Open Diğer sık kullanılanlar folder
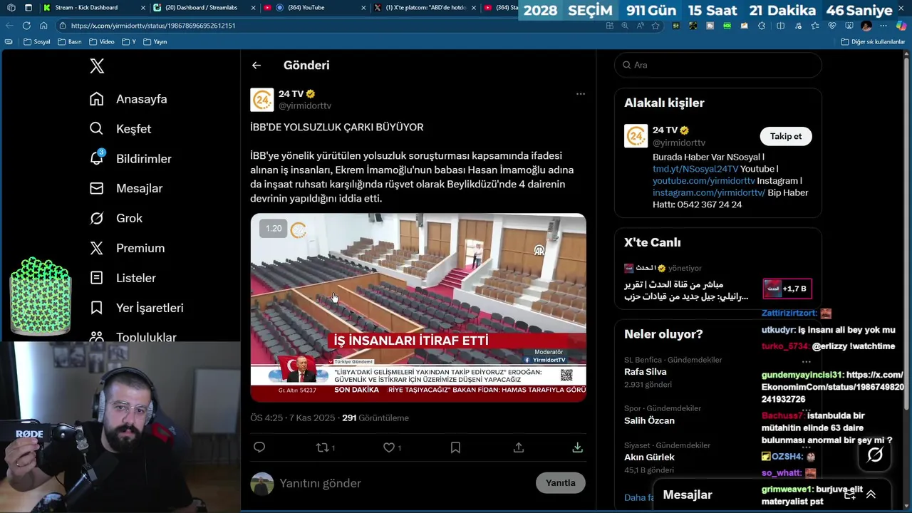 (x=873, y=42)
